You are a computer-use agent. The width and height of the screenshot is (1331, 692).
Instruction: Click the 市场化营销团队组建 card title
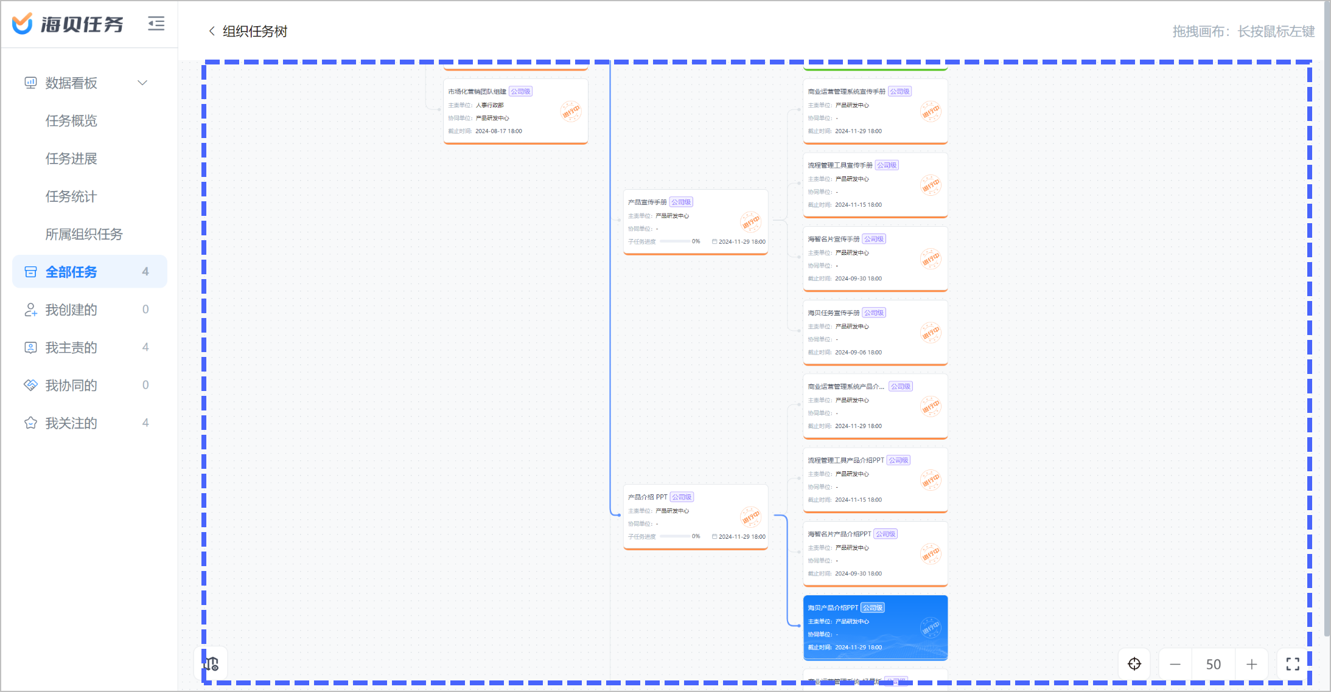pos(477,91)
